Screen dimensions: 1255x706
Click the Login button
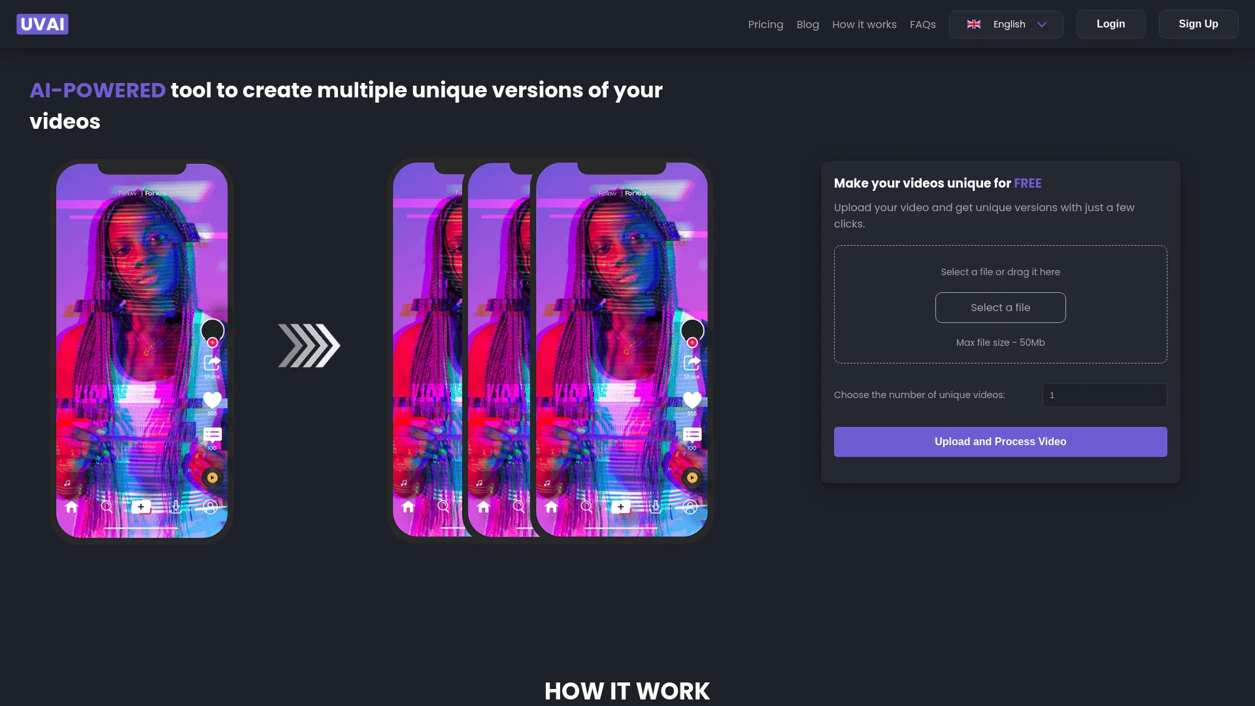[x=1111, y=24]
